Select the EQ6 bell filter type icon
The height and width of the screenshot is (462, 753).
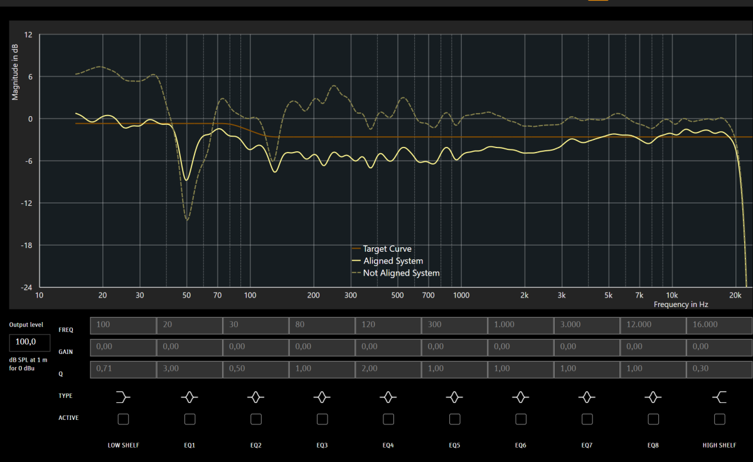coord(521,396)
